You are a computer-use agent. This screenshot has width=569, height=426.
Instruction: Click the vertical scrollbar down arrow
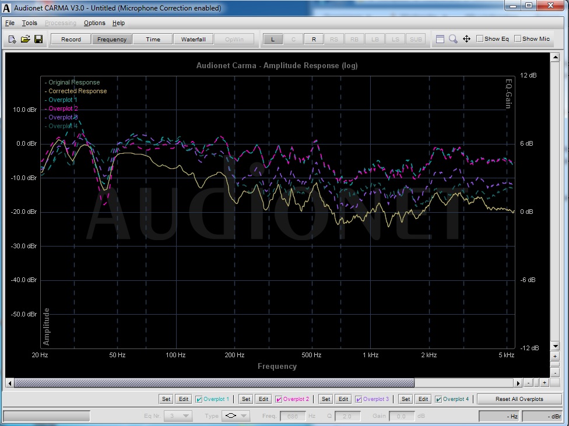[555, 346]
